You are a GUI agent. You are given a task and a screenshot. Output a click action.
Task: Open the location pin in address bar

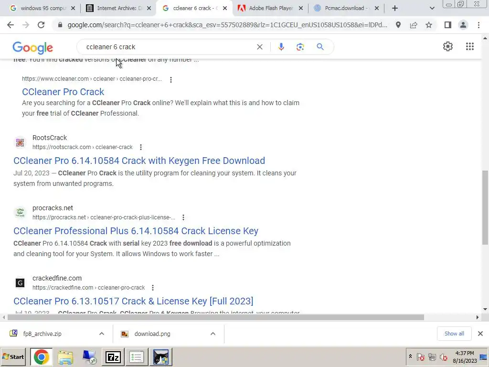(x=398, y=25)
